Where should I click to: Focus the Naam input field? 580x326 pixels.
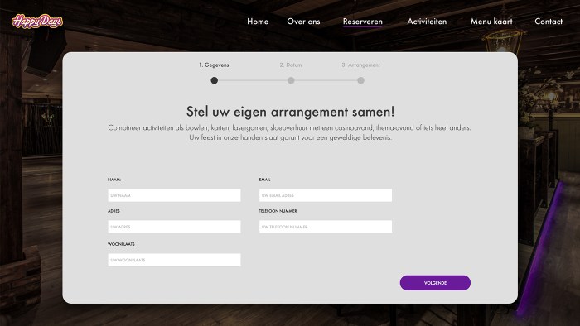174,195
